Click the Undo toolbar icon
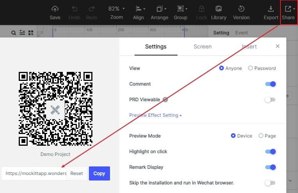The width and height of the screenshot is (298, 193). 74,9
